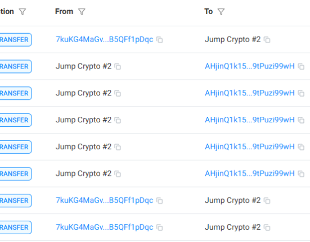Open the From column filter
Image resolution: width=310 pixels, height=242 pixels.
point(82,12)
